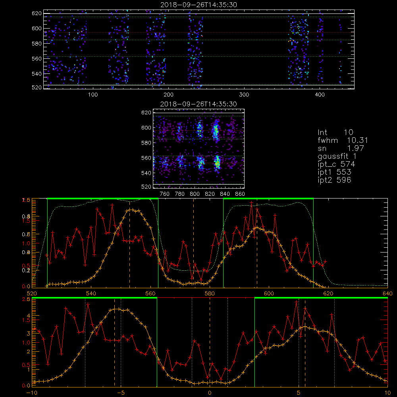397x397 pixels.
Task: Click x-axis label 860 of small image
Action: (x=240, y=194)
